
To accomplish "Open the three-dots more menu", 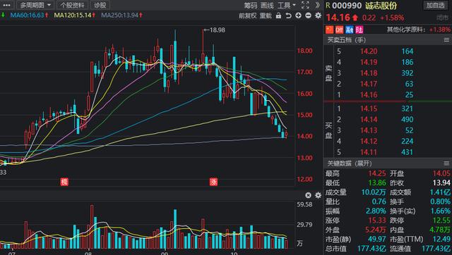I will [x=6, y=5].
